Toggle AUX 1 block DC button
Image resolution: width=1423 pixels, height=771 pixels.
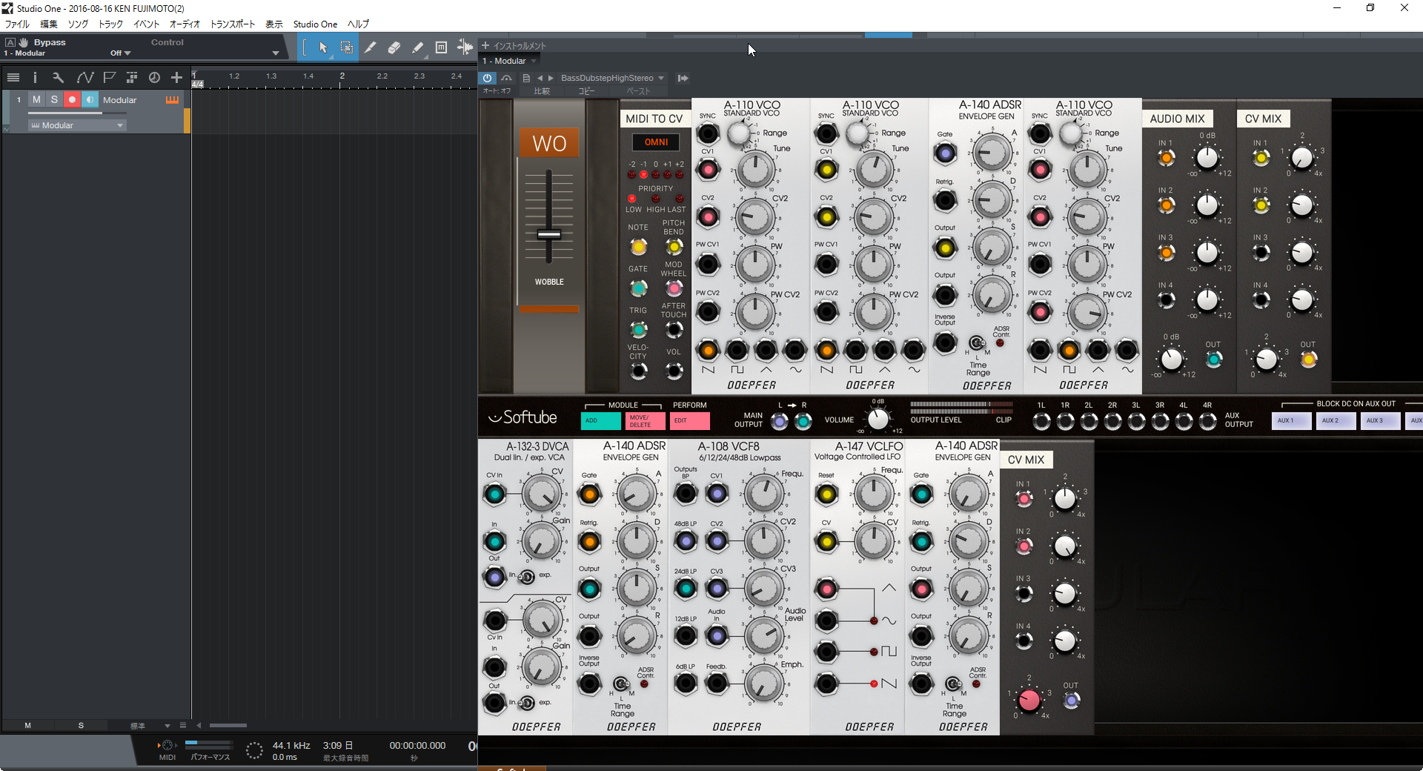[x=1290, y=420]
